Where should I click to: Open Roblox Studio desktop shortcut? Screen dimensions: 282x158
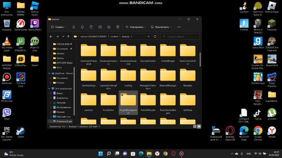[x=35, y=8]
